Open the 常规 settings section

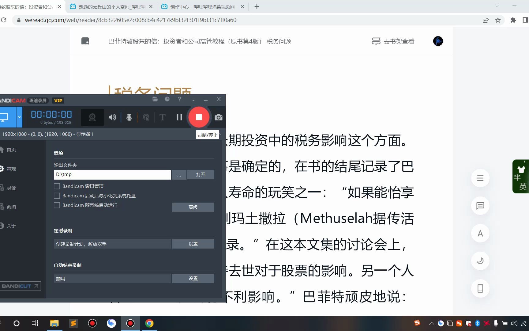[x=11, y=169]
